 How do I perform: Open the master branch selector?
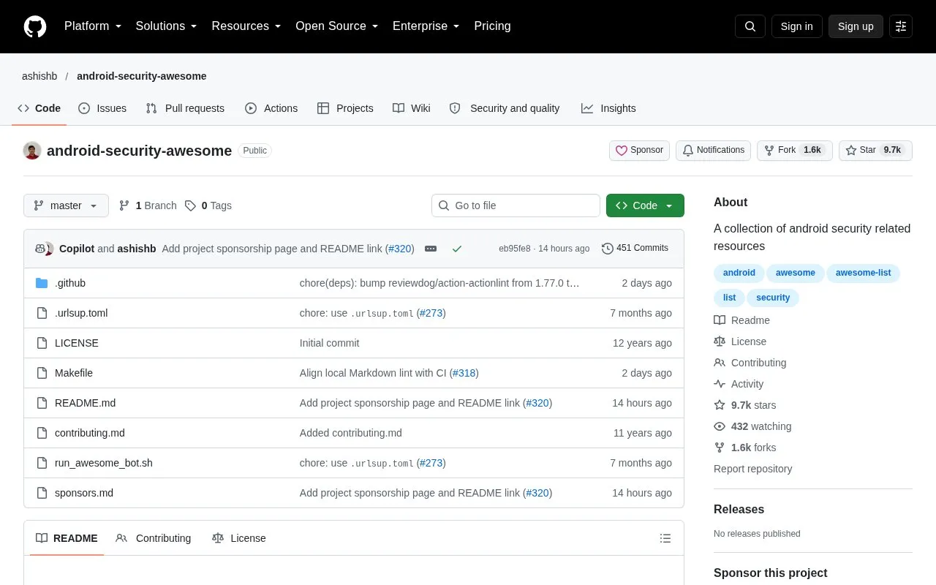coord(66,205)
